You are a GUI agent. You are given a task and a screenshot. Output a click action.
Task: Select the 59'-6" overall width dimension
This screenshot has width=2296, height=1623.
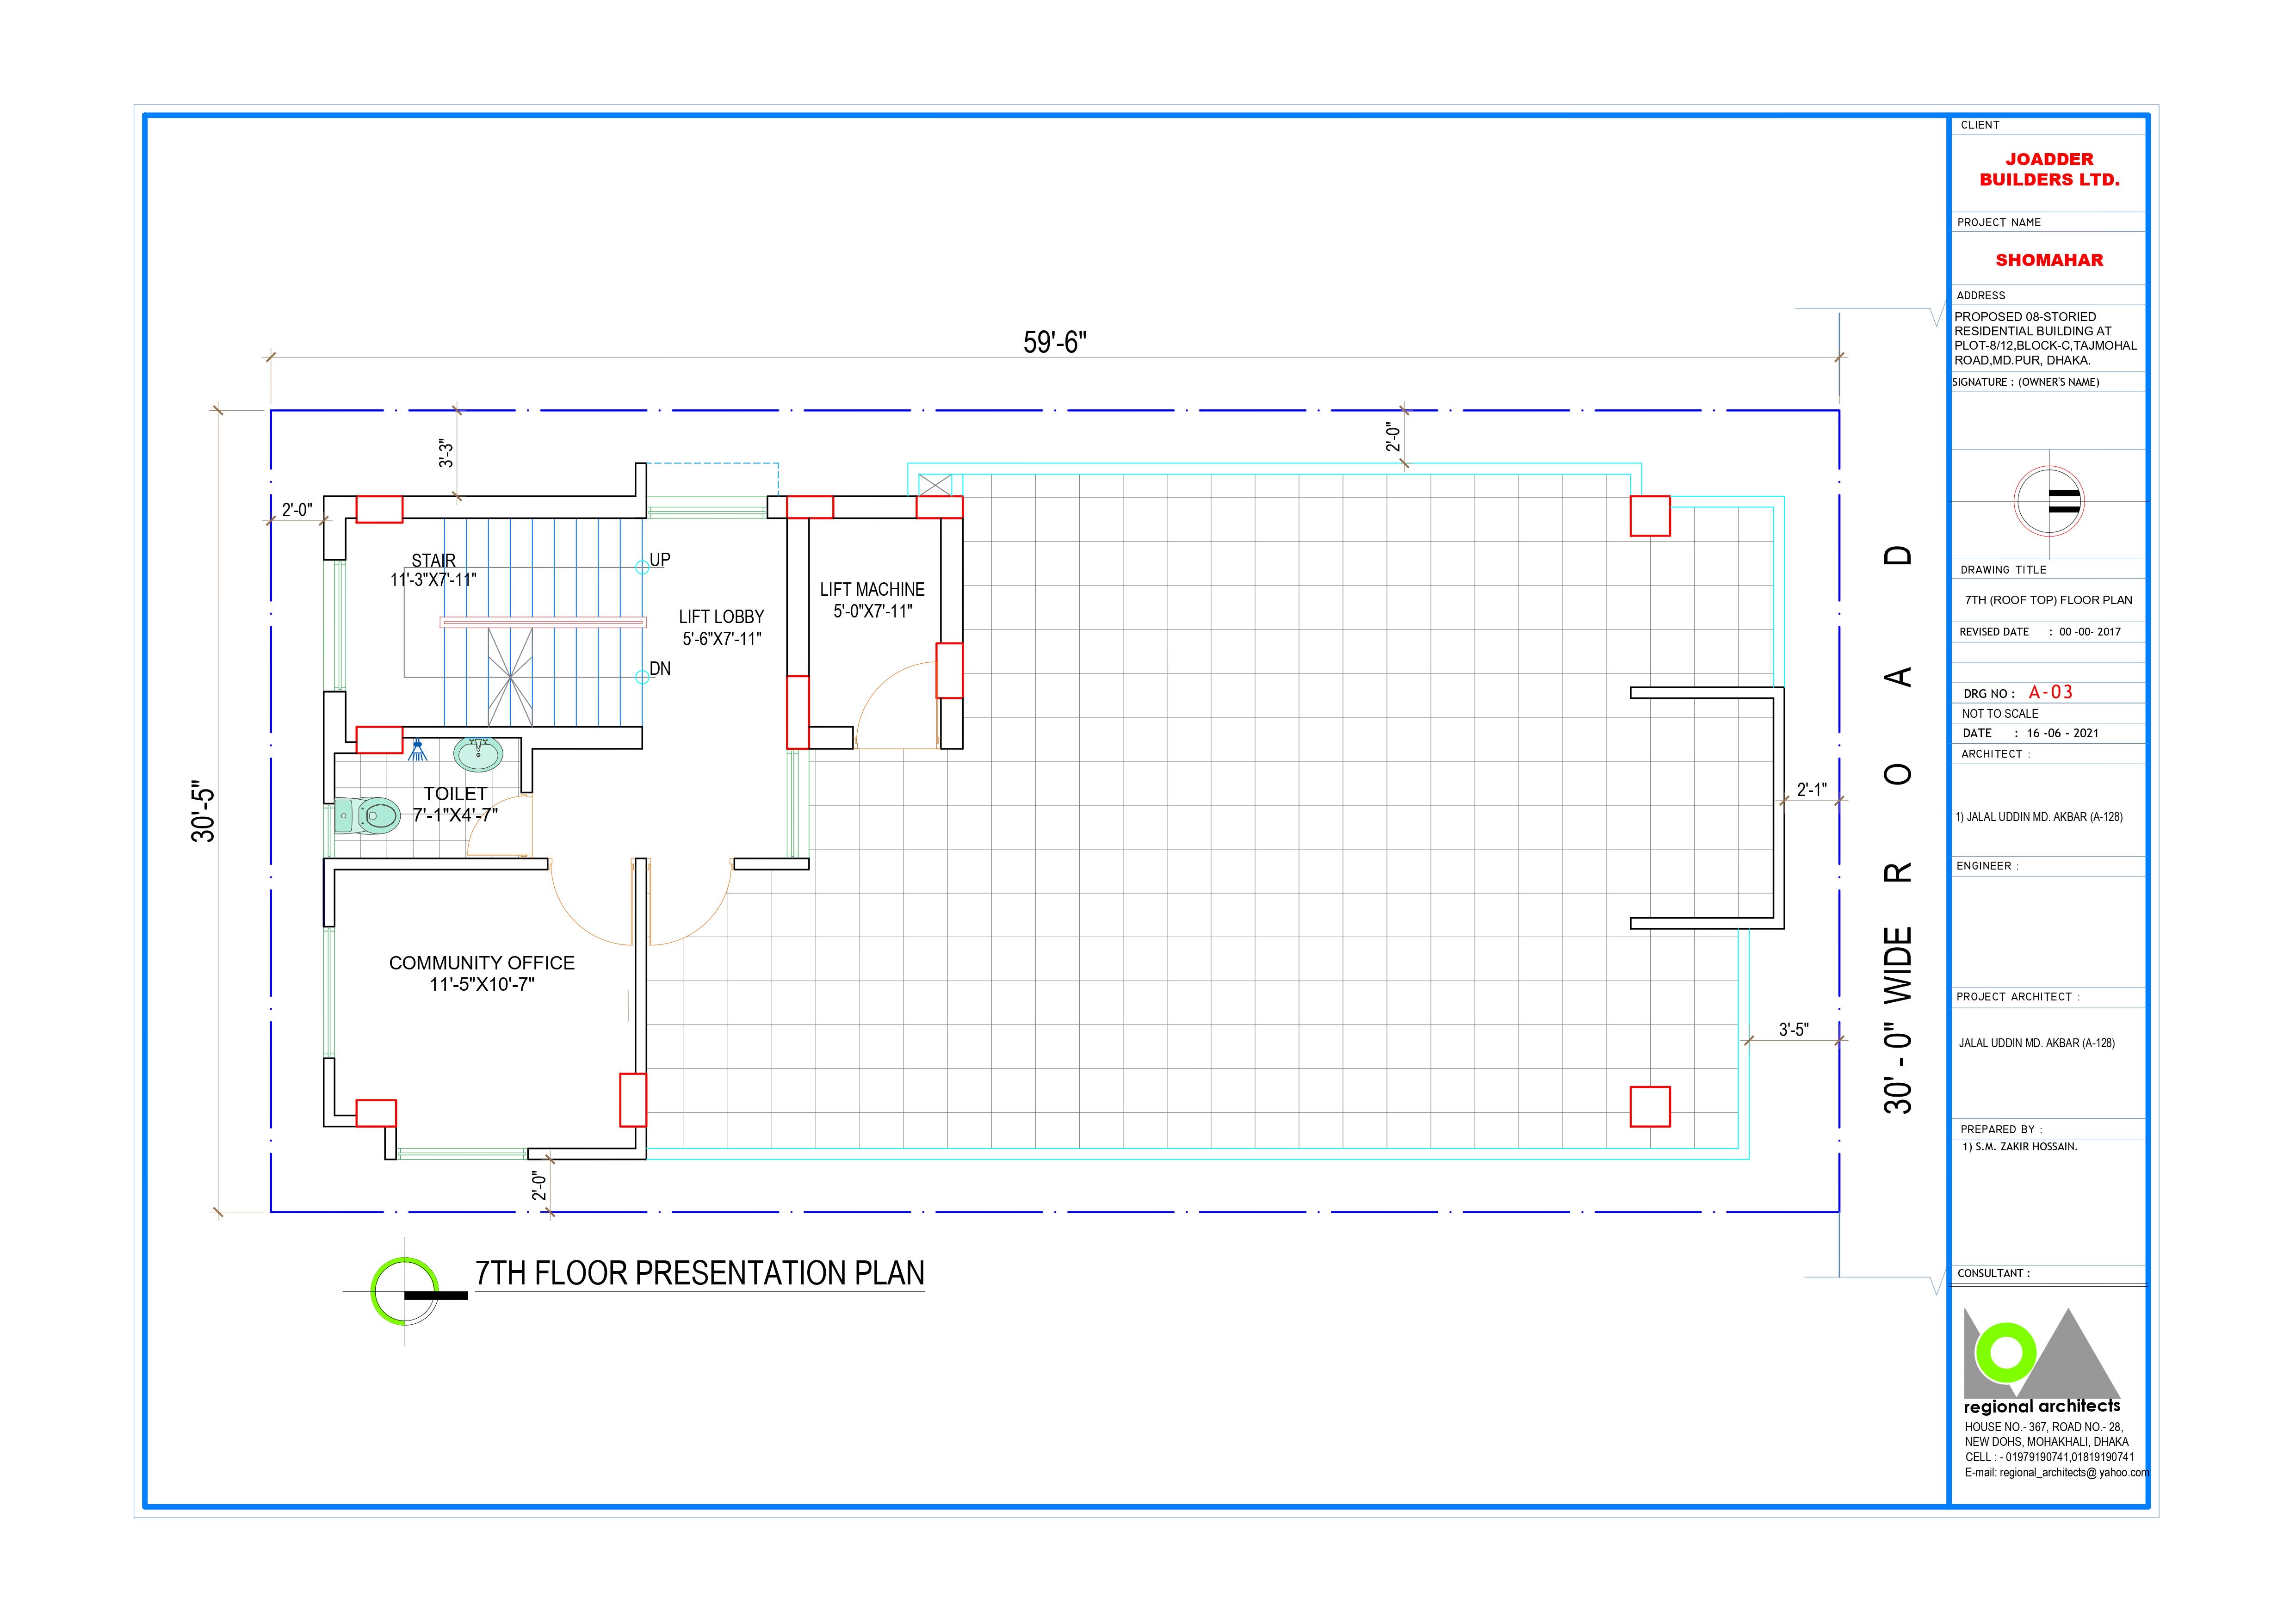1054,342
